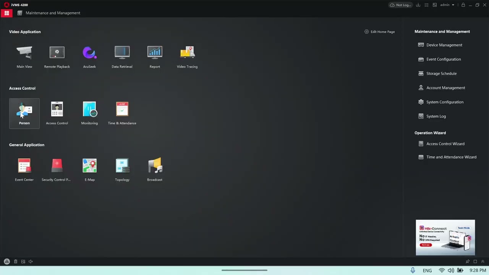Open the Monitoring module

(89, 113)
